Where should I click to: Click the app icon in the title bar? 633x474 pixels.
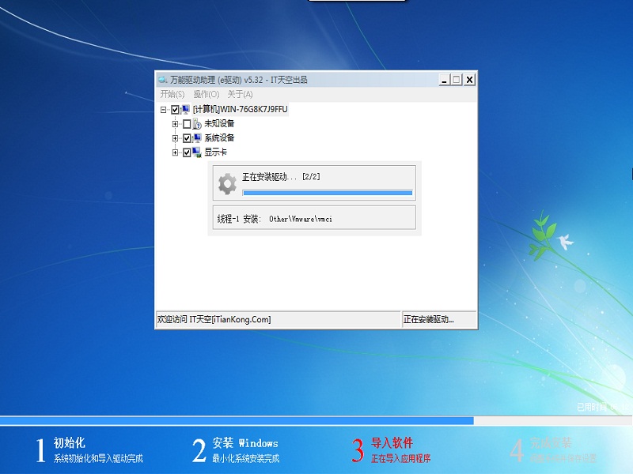click(x=163, y=80)
